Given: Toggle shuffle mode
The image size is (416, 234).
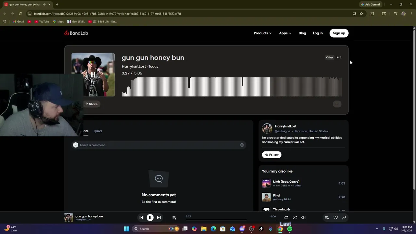Looking at the screenshot, I should (x=295, y=217).
